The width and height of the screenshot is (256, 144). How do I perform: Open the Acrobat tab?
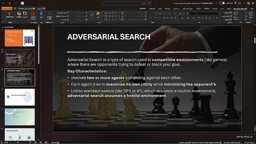[x=143, y=8]
